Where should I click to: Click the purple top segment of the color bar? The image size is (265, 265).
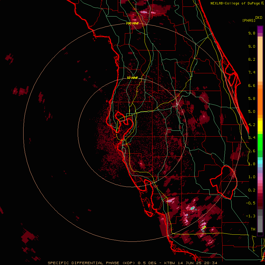tap(260, 30)
